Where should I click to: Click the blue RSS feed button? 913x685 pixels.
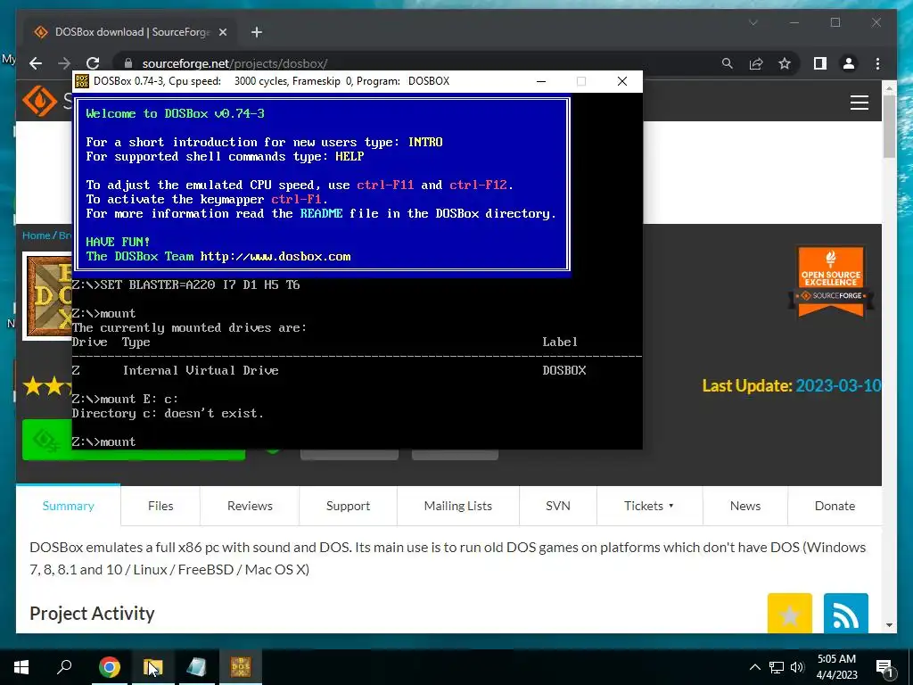[x=846, y=614]
